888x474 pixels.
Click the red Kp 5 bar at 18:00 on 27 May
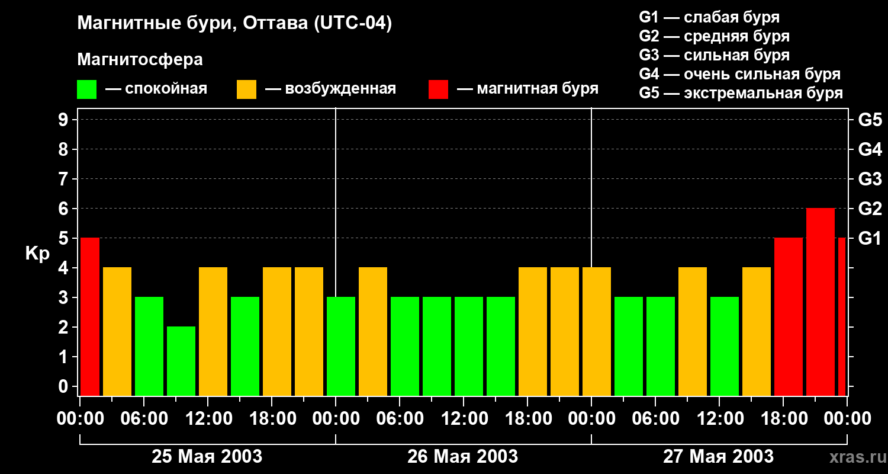coord(789,317)
